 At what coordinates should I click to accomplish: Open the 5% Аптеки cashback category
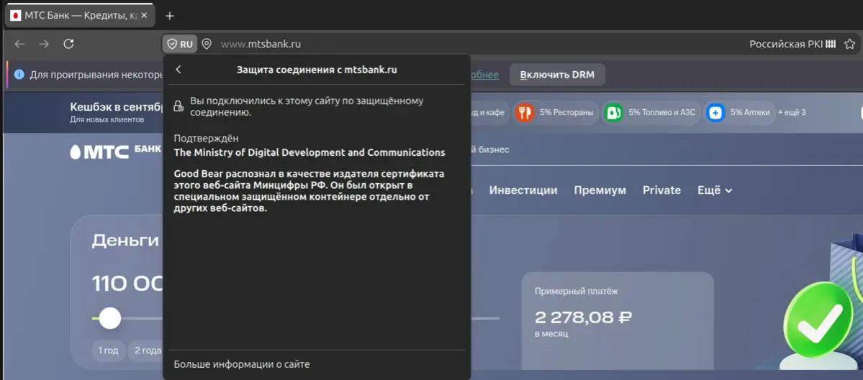coord(739,113)
